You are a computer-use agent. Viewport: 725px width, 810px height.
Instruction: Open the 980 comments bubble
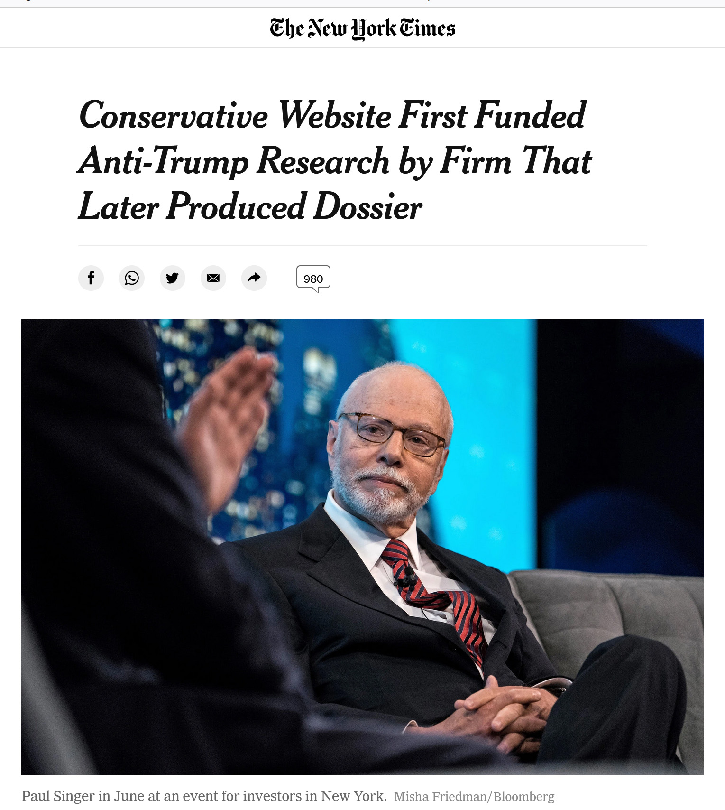pos(313,279)
